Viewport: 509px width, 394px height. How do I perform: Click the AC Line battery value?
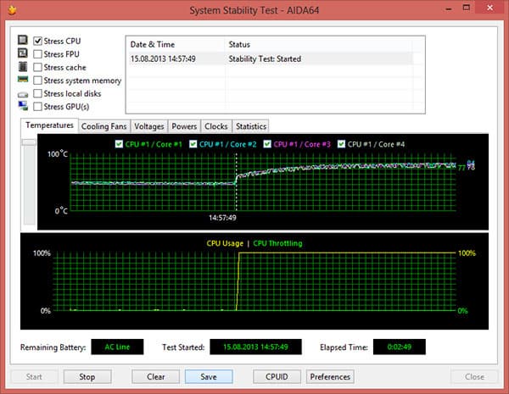click(117, 347)
